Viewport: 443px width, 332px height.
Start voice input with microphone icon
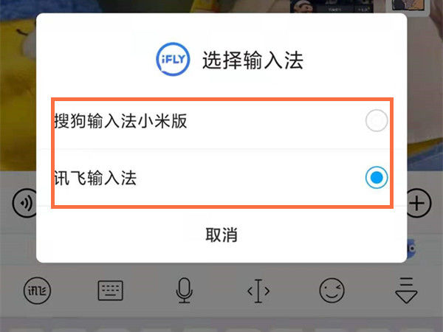pyautogui.click(x=184, y=291)
